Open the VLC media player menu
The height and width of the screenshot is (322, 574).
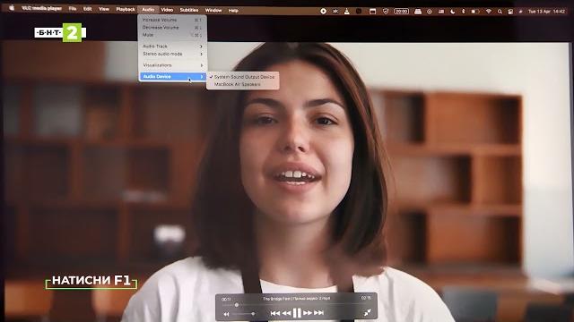pyautogui.click(x=41, y=8)
